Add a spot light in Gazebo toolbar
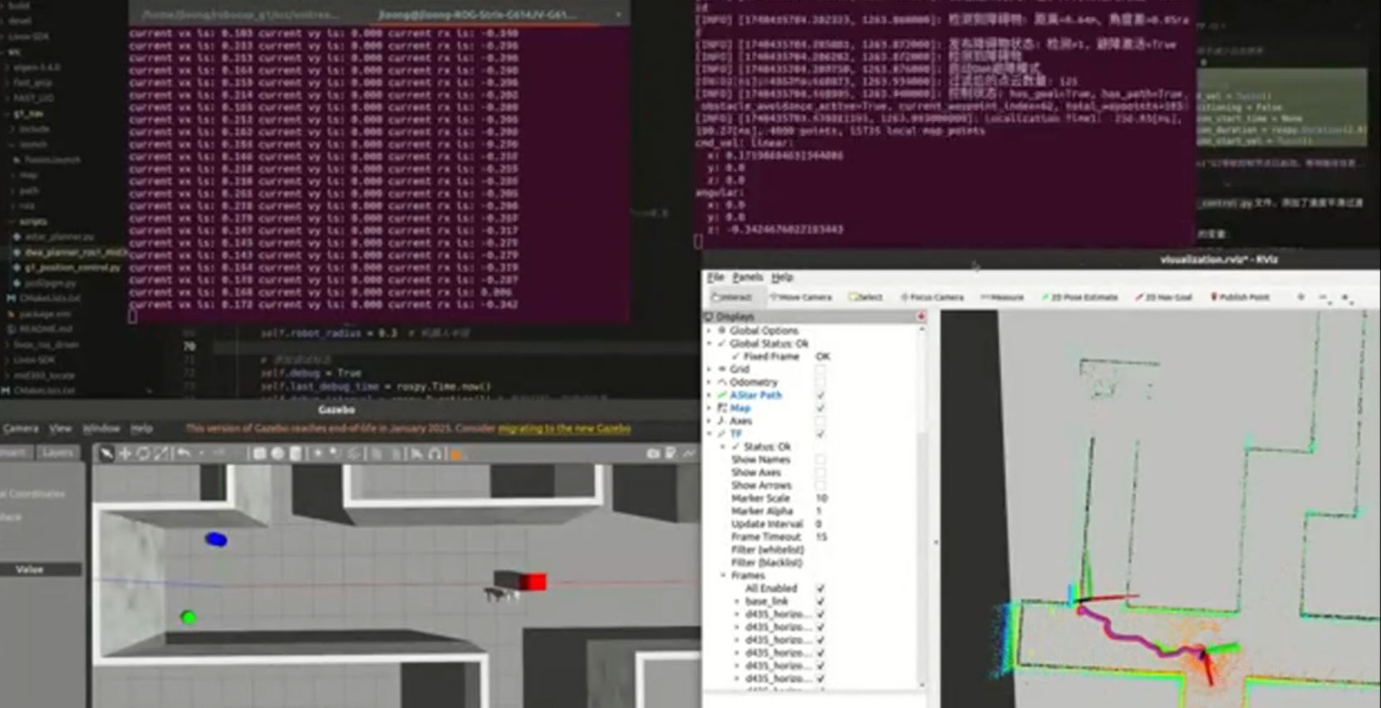This screenshot has width=1381, height=708. pyautogui.click(x=335, y=453)
